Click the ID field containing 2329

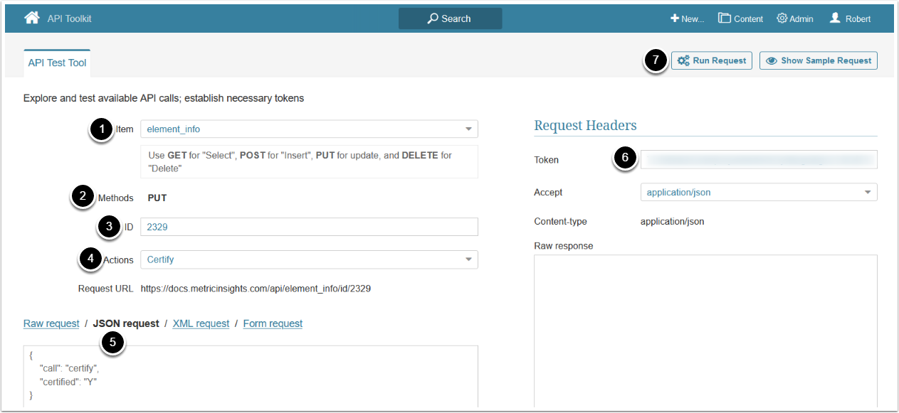pos(309,227)
